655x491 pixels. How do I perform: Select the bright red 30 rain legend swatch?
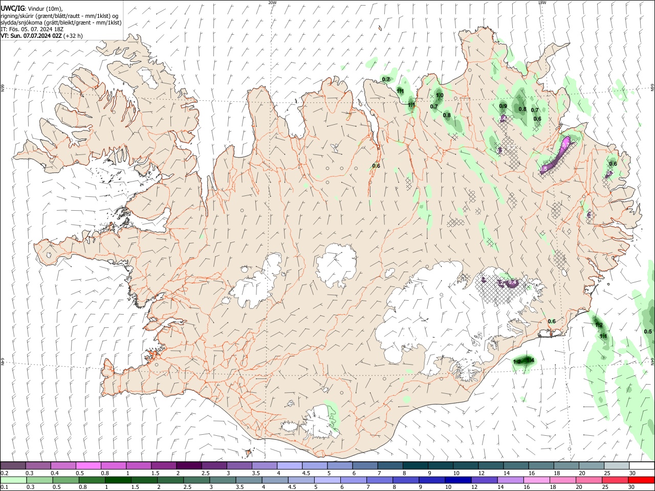[641, 480]
